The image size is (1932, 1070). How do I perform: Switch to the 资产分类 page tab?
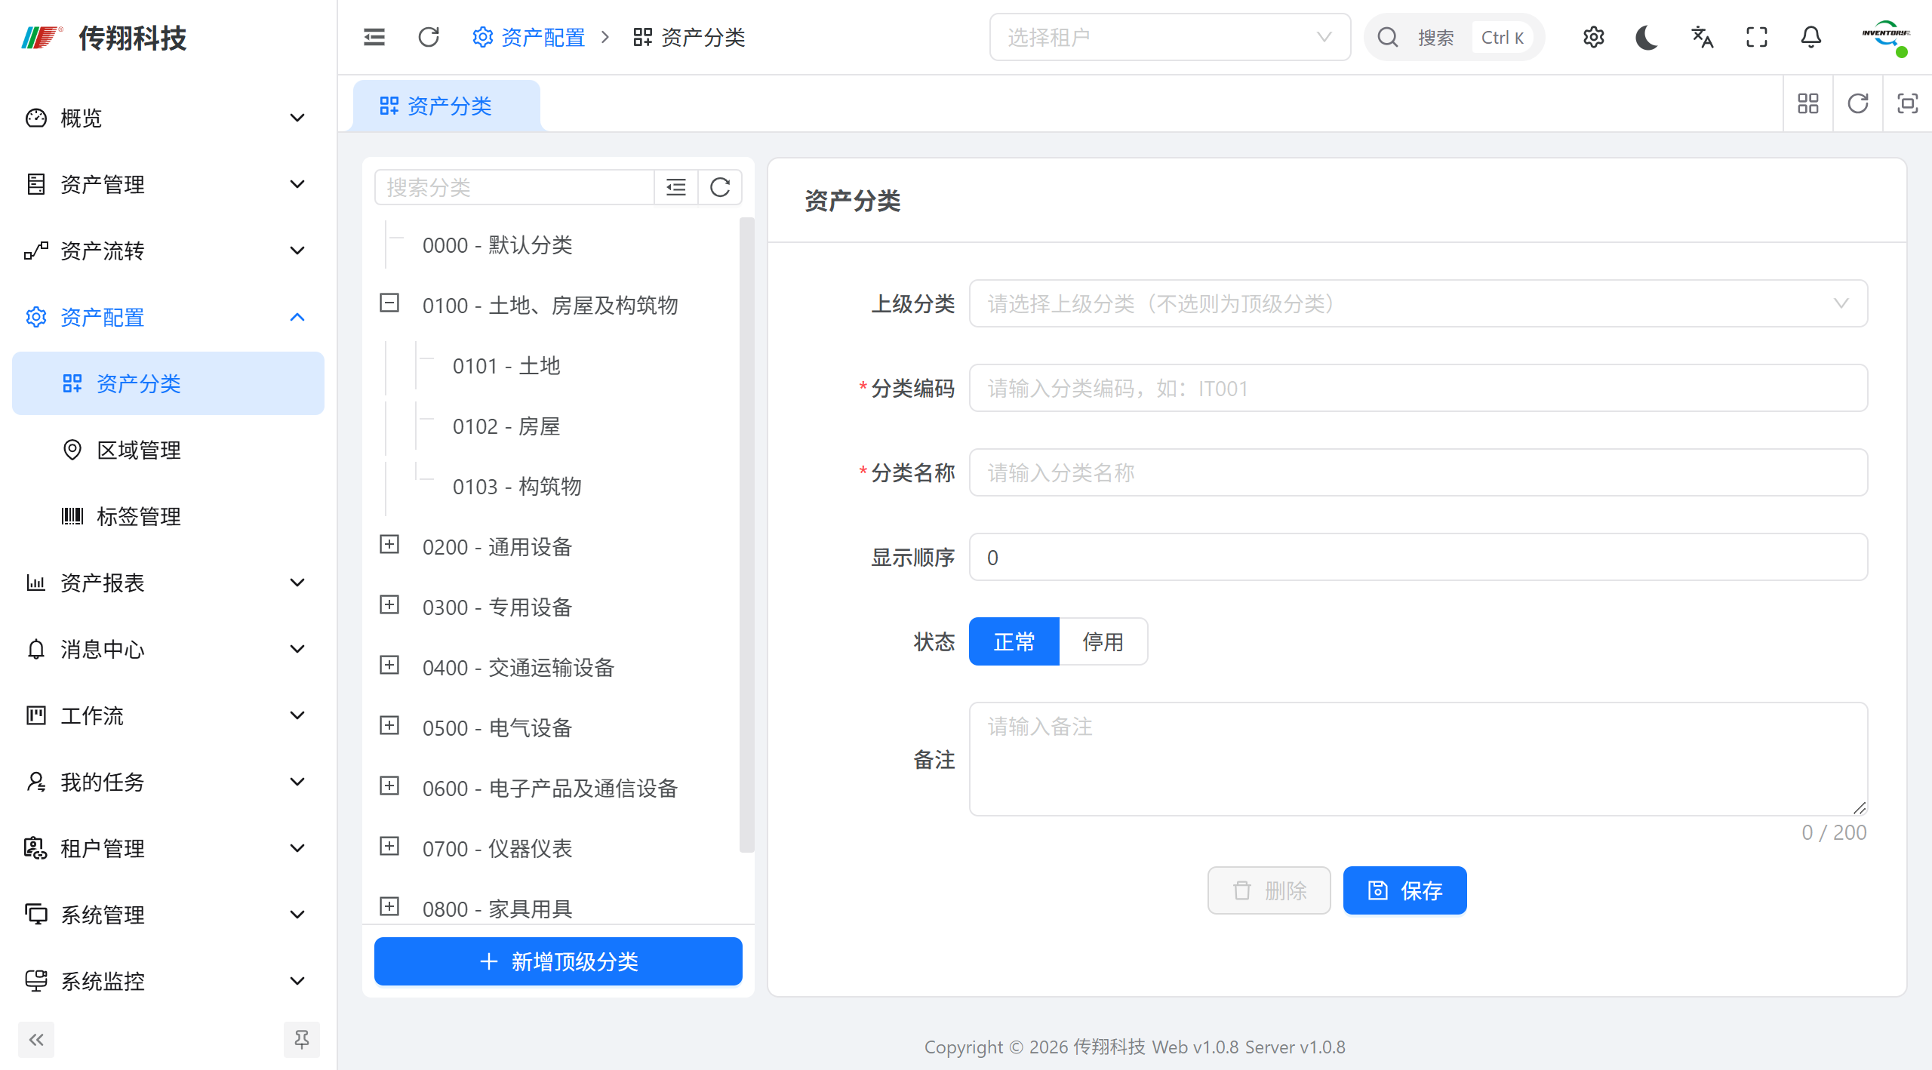coord(447,106)
